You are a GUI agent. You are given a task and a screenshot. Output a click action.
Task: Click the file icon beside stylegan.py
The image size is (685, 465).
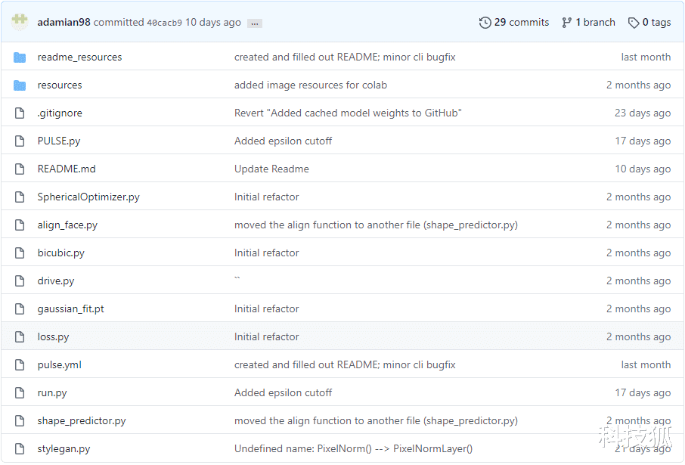click(20, 448)
